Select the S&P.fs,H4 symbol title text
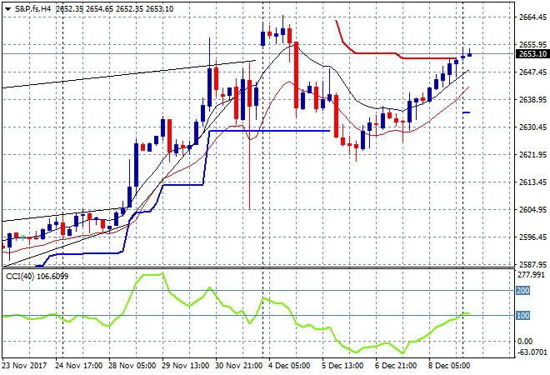This screenshot has height=375, width=550. [32, 9]
